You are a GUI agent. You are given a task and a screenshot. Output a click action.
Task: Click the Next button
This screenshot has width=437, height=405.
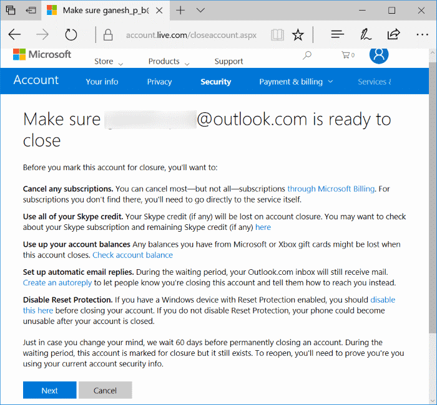coord(49,390)
